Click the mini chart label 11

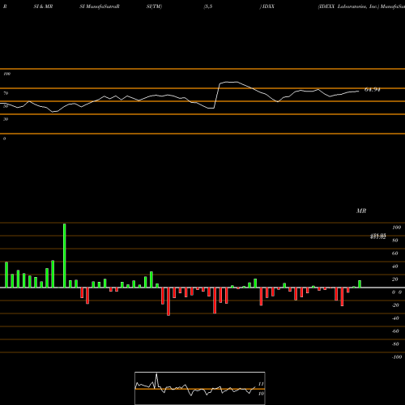point(261,384)
